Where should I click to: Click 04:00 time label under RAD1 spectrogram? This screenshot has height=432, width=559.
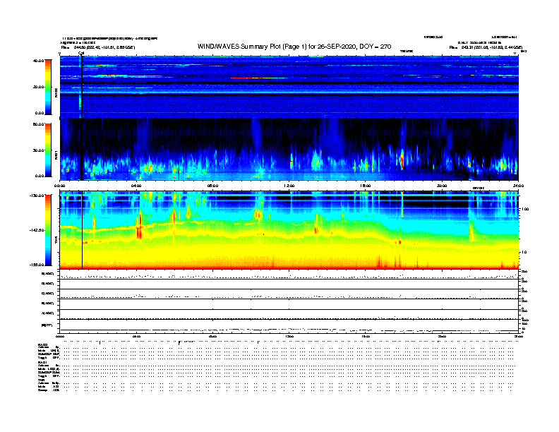136,186
